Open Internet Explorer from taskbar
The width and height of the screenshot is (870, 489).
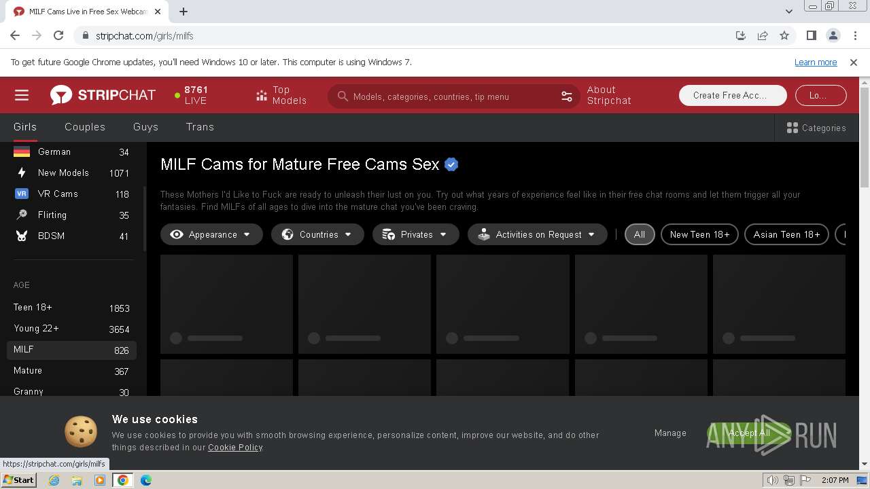tap(54, 480)
